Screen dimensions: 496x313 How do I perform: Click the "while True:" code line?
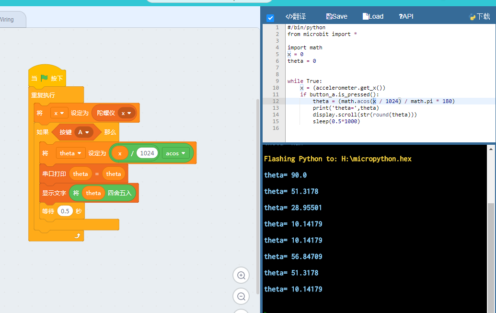(305, 81)
